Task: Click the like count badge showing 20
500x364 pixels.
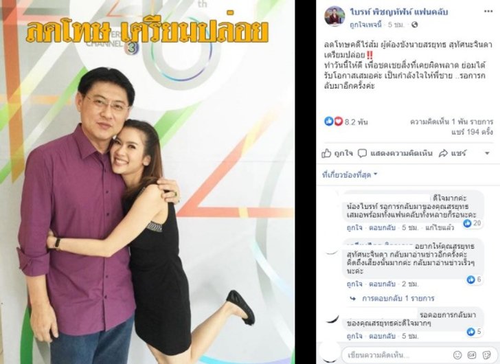Action: coord(473,223)
